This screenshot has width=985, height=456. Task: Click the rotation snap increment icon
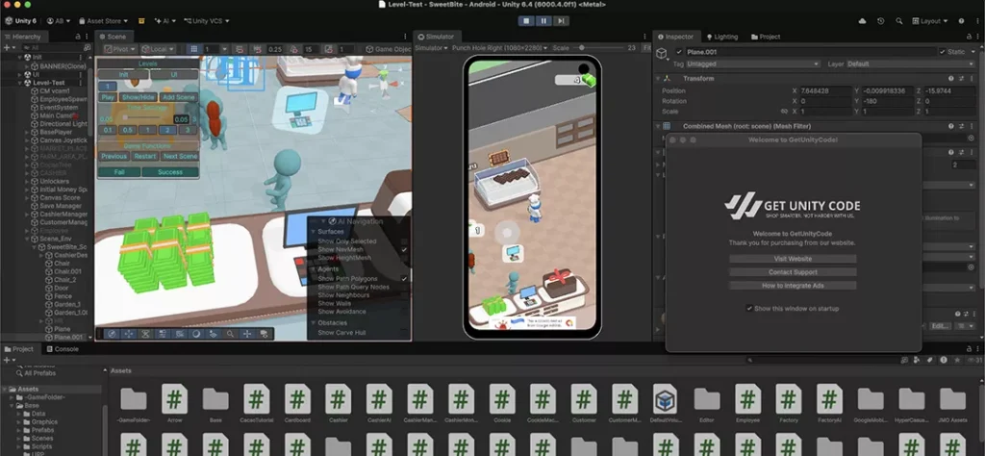coord(293,49)
